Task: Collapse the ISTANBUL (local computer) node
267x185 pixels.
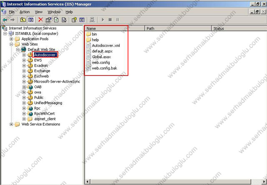Action: [5, 34]
